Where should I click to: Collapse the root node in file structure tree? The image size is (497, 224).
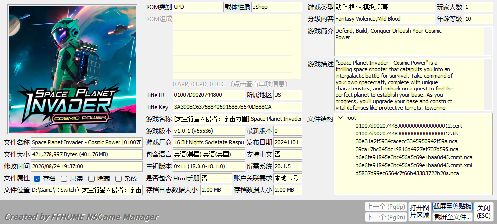(341, 118)
